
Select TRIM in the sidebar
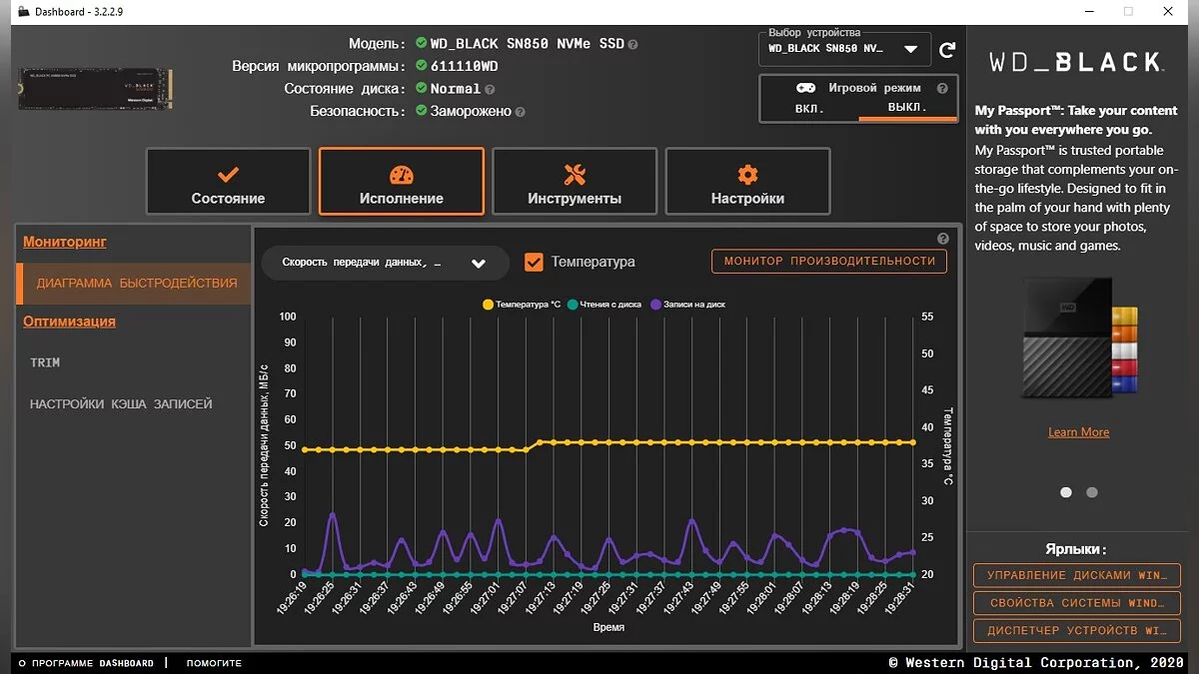[x=45, y=362]
